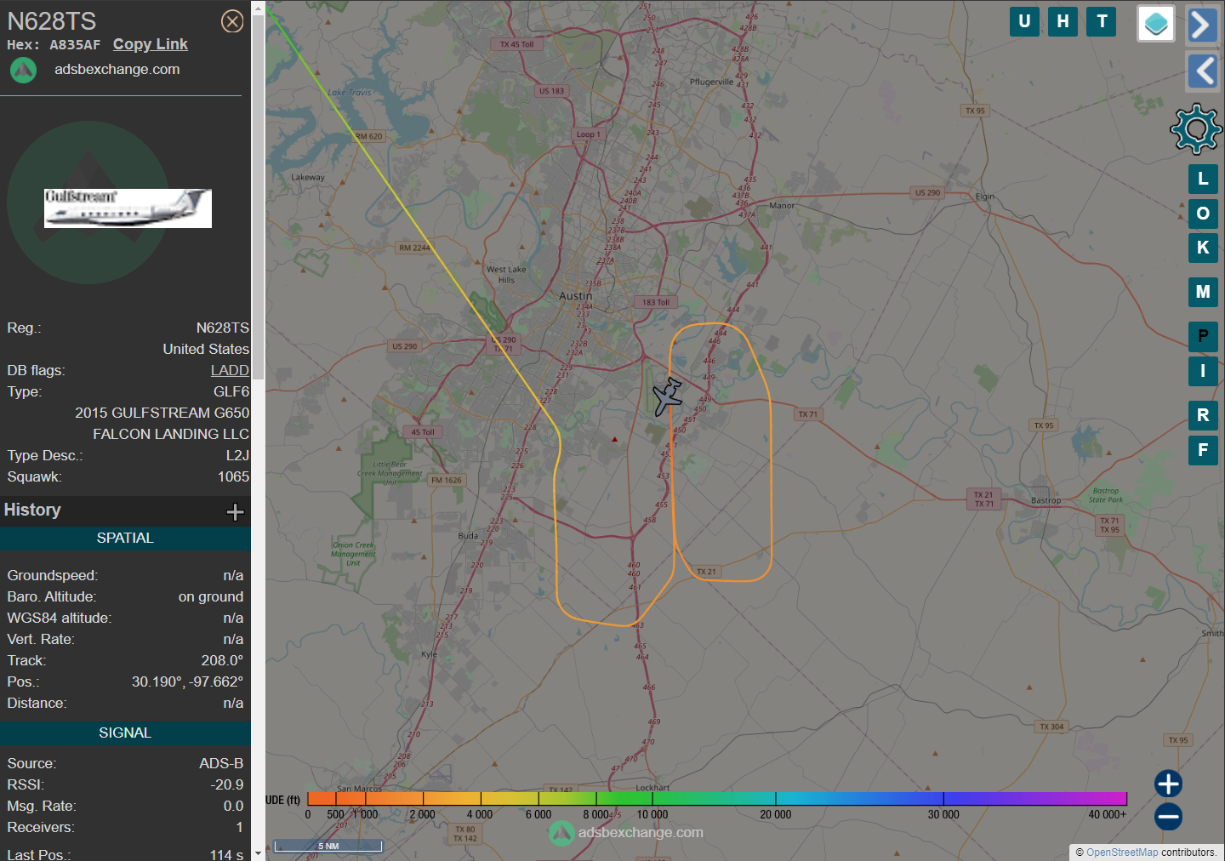1225x861 pixels.
Task: Click the orange low-altitude color legend segment
Action: click(x=336, y=798)
